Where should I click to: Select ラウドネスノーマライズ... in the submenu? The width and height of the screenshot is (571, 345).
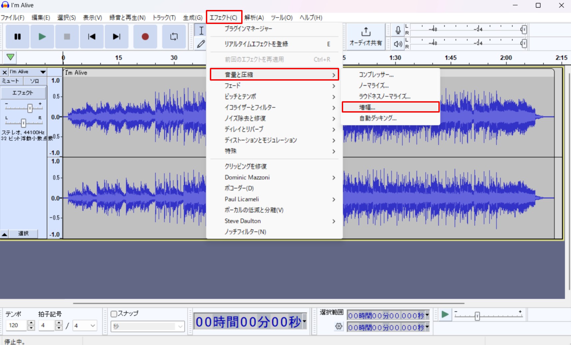click(x=390, y=97)
